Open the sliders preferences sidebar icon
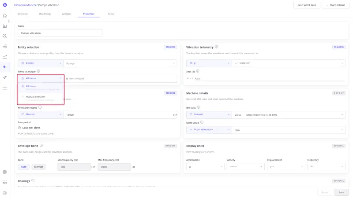 [5, 182]
